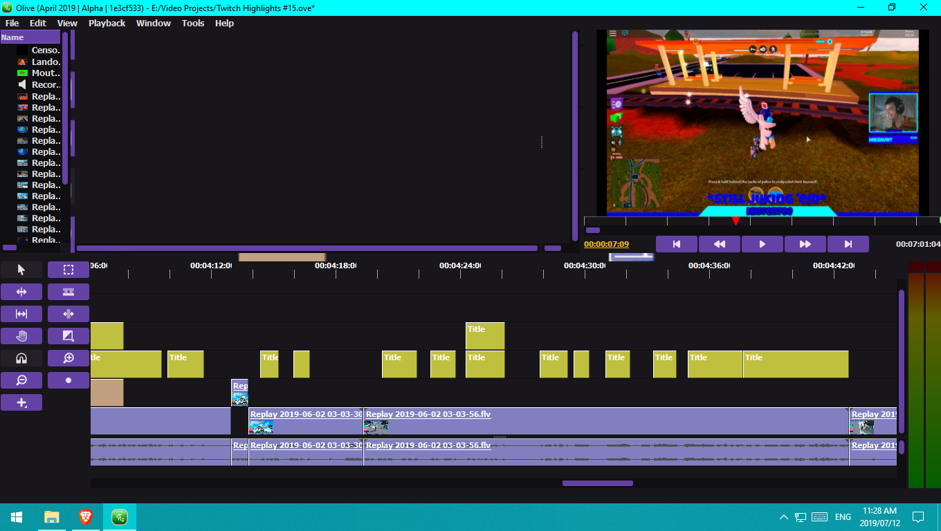Select the Title clip on the upper track
Screen dimensions: 941x531
(485, 336)
